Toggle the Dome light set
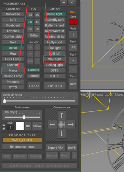Image resolution: width=124 pixels, height=172 pixels. coord(55,14)
